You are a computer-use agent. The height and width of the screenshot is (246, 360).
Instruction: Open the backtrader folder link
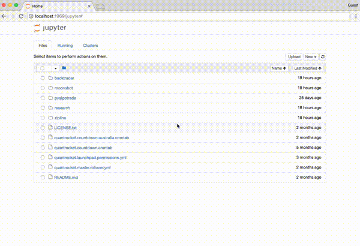click(64, 78)
